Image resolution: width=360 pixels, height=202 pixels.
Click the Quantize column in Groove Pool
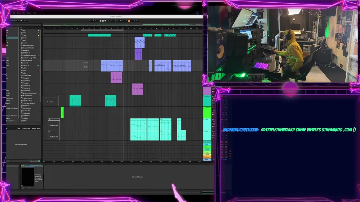pos(24,128)
